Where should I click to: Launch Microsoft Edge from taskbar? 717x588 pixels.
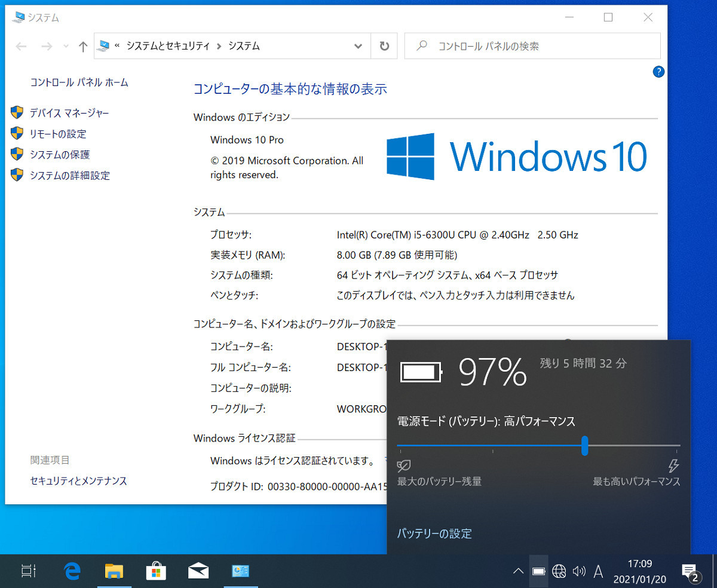[x=72, y=571]
